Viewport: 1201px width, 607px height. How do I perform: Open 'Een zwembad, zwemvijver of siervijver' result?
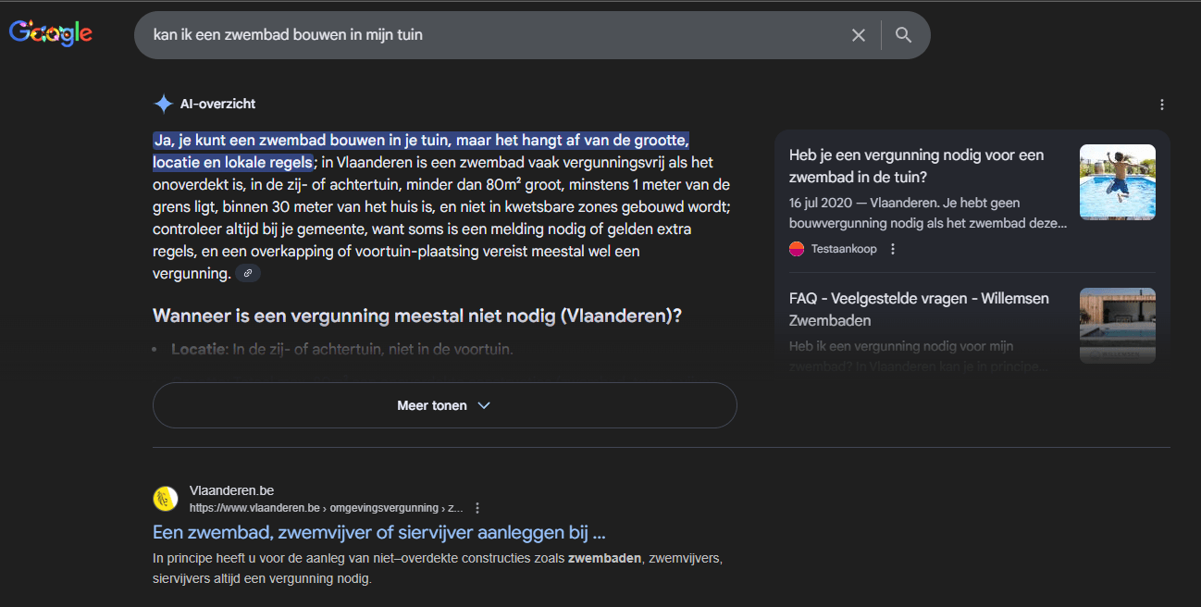pos(379,533)
